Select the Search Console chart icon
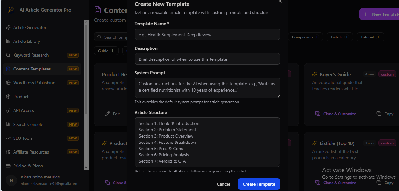 point(8,124)
